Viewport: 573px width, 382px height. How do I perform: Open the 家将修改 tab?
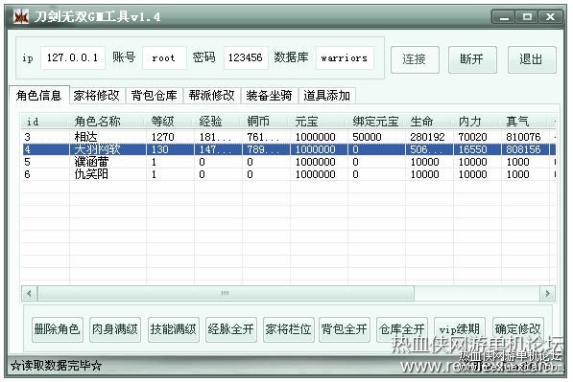point(97,96)
